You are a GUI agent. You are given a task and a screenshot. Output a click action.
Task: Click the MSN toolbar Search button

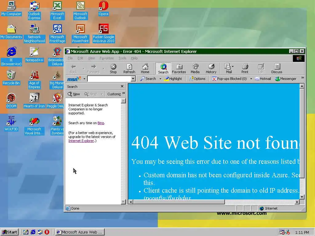148,79
